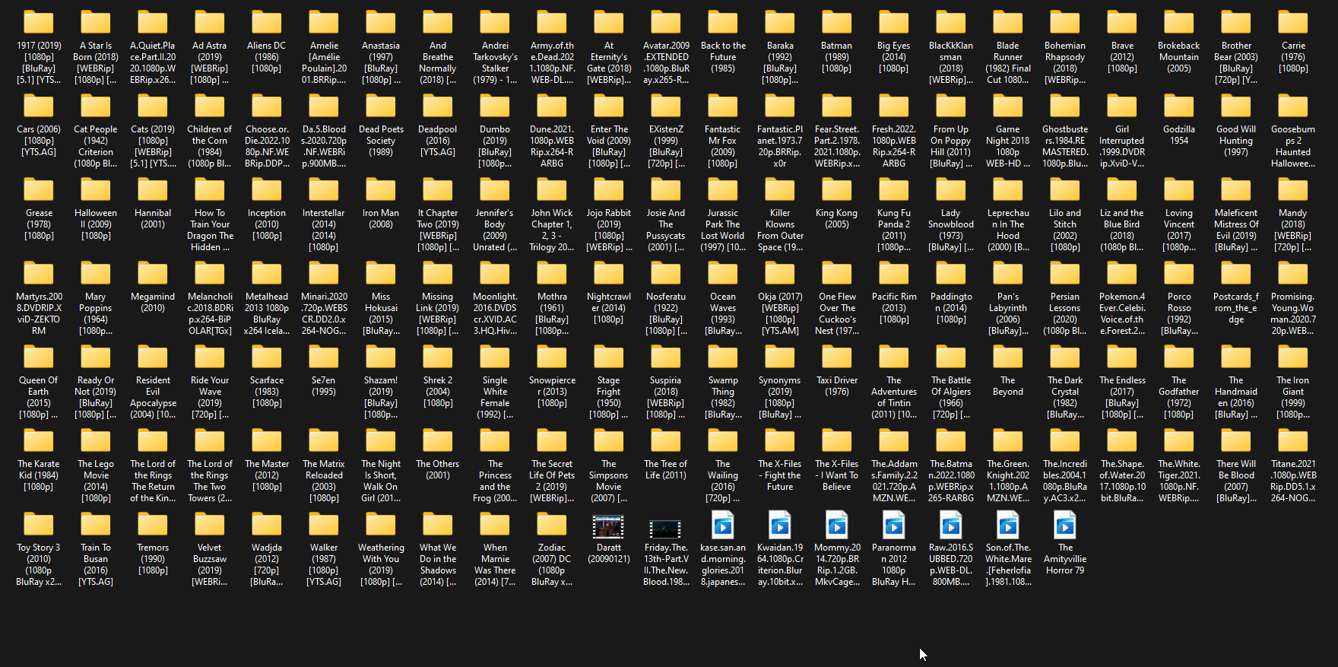Viewport: 1338px width, 667px height.
Task: Open The Beyond folder icon
Action: [x=1008, y=357]
